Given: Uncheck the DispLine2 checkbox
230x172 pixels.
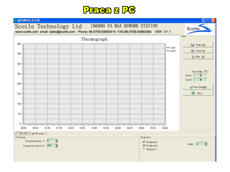Looking at the screenshot, I should (144, 146).
